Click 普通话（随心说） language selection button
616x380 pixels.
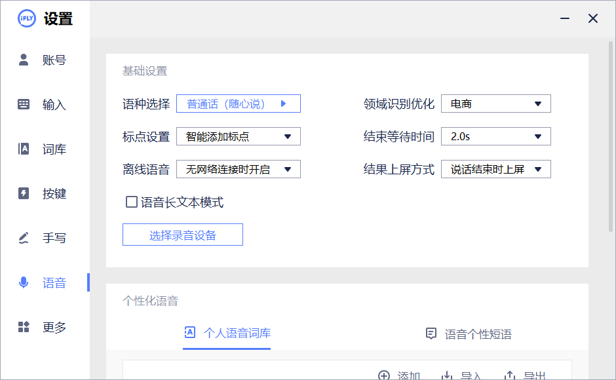[x=239, y=103]
